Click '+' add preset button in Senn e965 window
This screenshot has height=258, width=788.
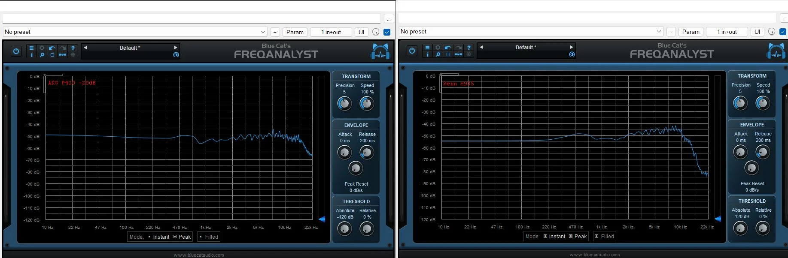(x=671, y=32)
